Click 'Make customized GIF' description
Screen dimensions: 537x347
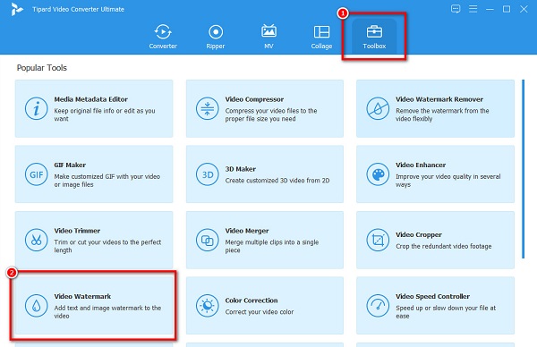[107, 181]
